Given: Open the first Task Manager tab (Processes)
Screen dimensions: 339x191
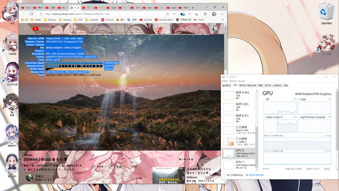Looking at the screenshot, I should point(226,85).
